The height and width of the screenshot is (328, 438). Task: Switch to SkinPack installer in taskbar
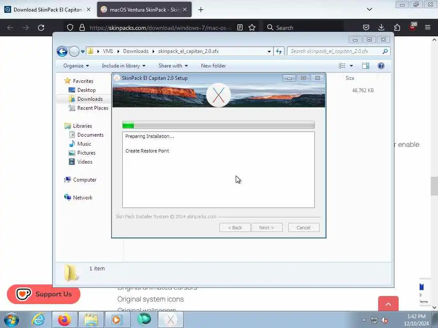(171, 319)
